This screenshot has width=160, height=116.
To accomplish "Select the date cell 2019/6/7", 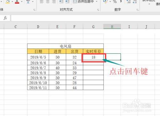I will click(38, 68).
